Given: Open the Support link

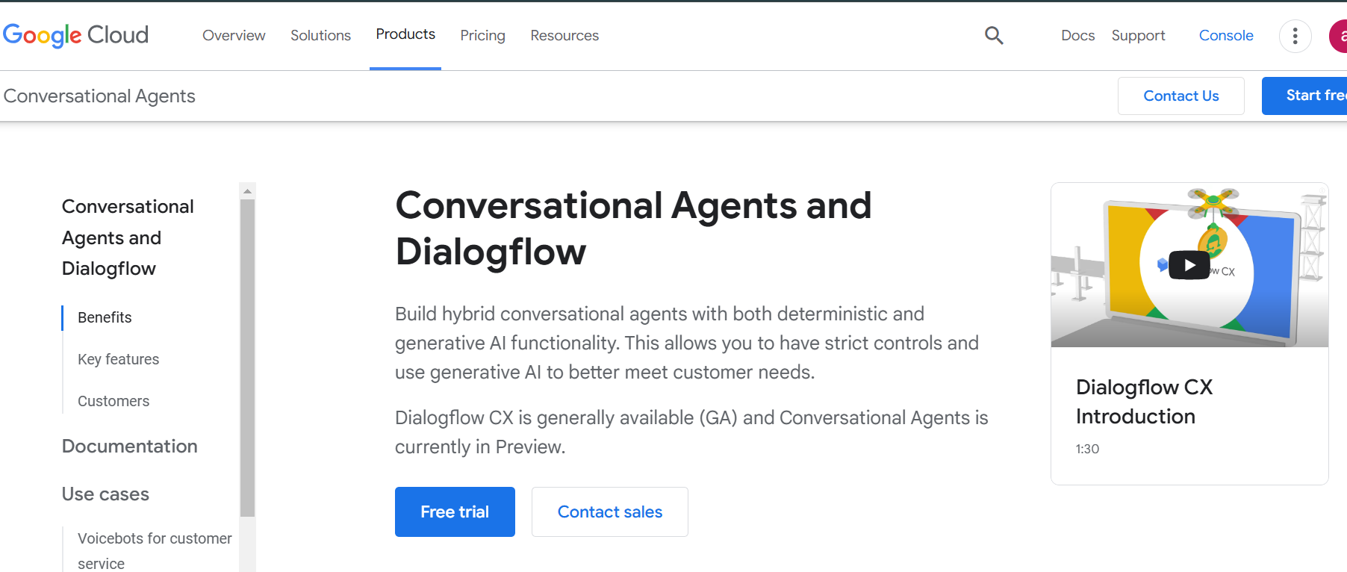Looking at the screenshot, I should [x=1138, y=36].
